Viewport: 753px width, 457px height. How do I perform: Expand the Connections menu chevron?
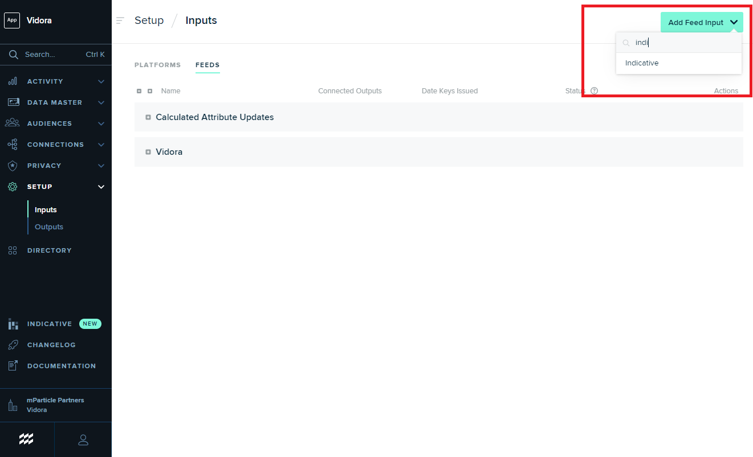tap(101, 145)
